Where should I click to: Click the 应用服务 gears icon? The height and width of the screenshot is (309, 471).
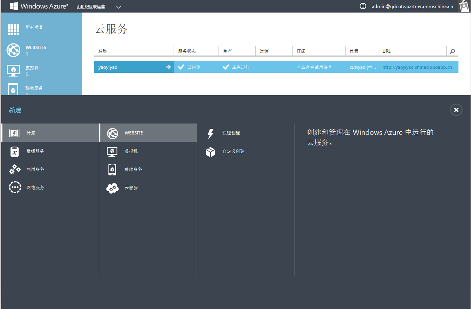pos(15,170)
